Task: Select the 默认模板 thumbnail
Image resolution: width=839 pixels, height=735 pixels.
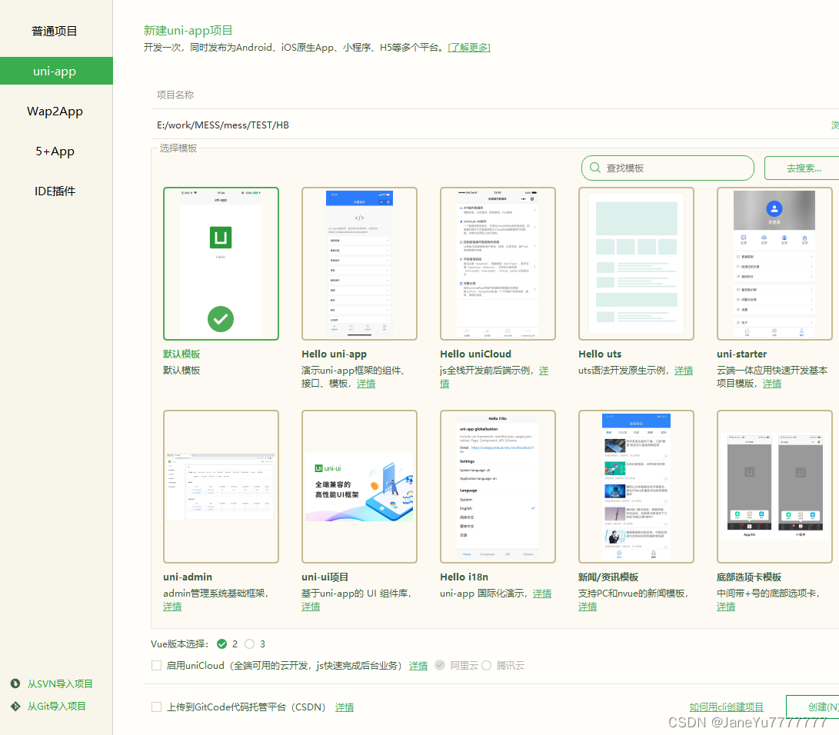Action: point(221,264)
